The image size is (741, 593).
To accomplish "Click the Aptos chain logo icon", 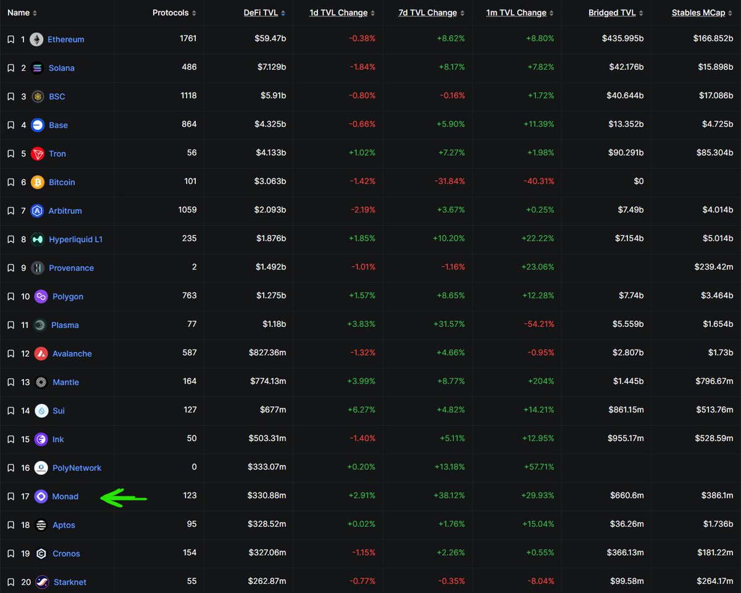I will pos(41,525).
